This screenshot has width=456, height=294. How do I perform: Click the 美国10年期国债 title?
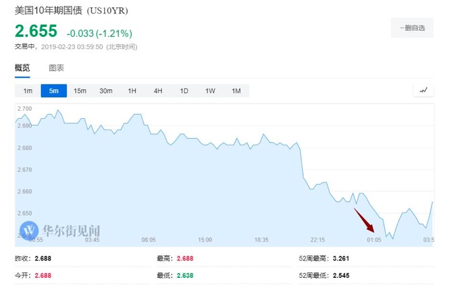click(71, 10)
